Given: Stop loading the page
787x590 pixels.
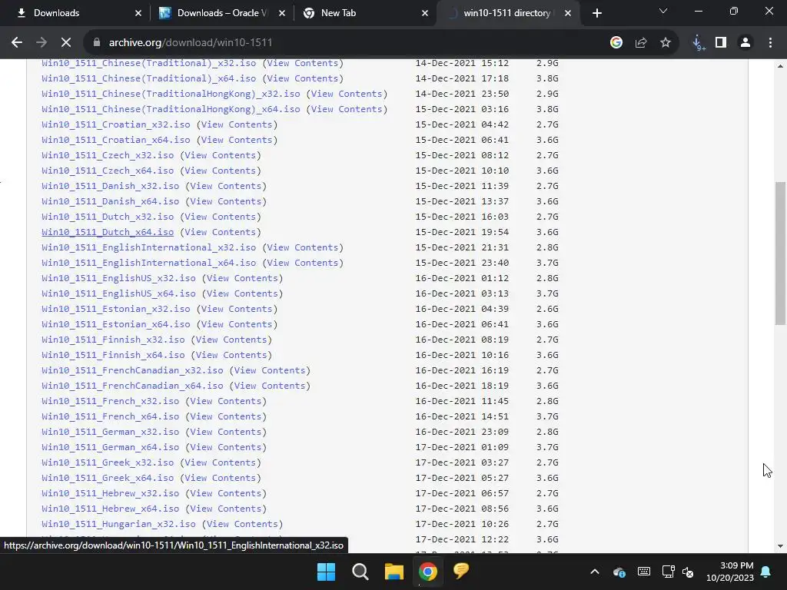Looking at the screenshot, I should coord(66,43).
